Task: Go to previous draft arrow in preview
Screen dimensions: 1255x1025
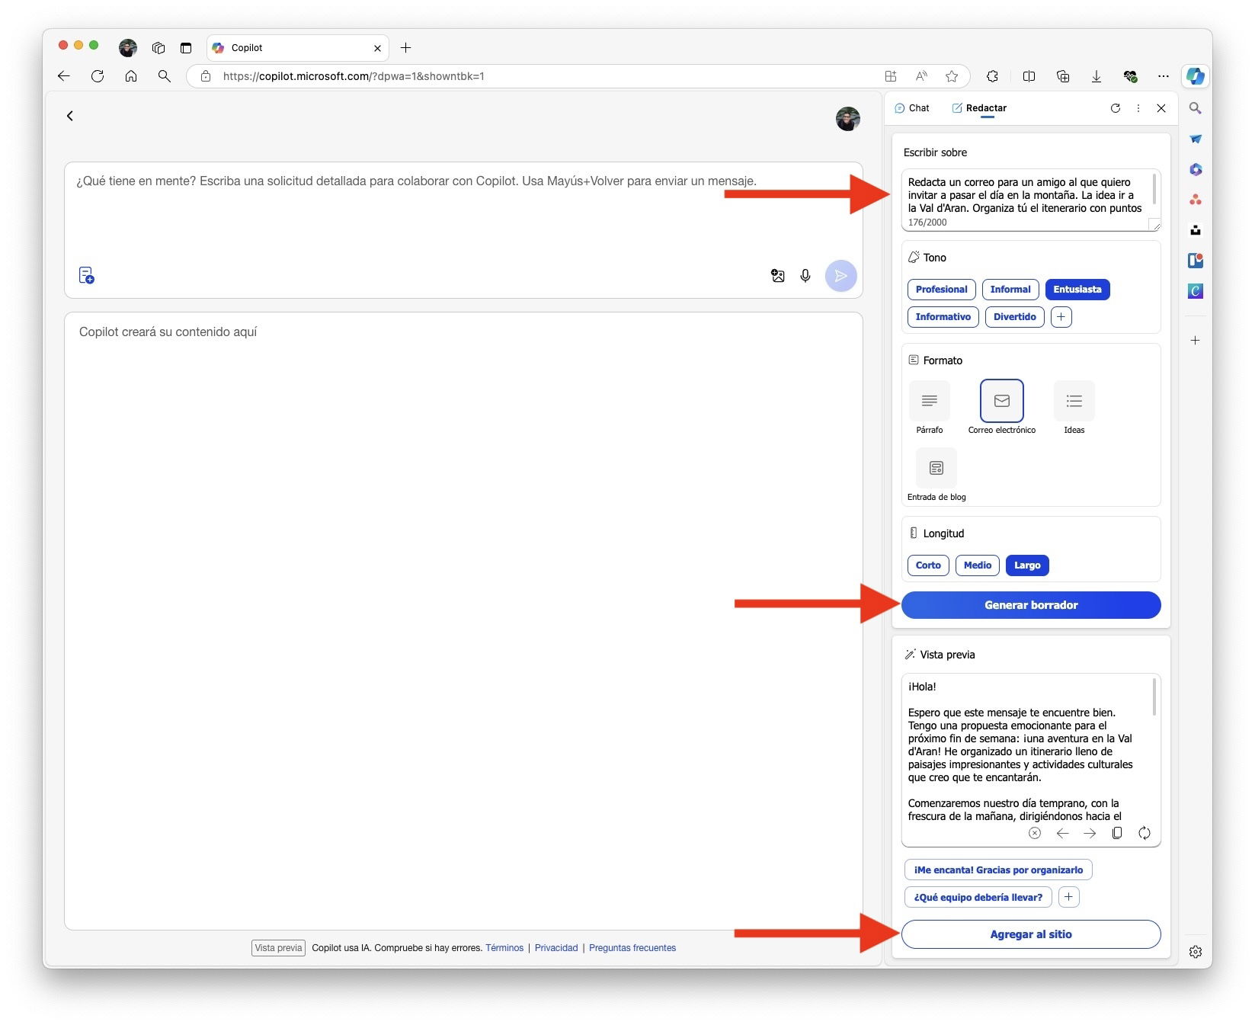Action: tap(1062, 833)
